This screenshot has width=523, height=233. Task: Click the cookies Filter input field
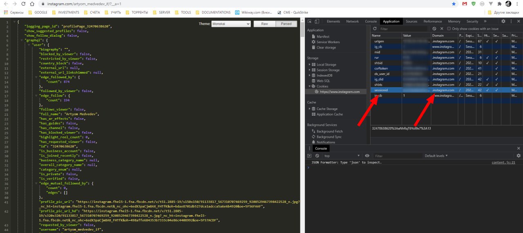coord(404,29)
